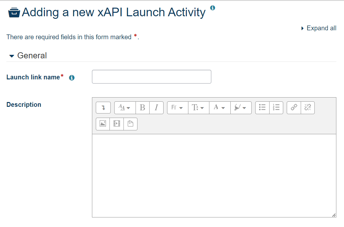
Task: Open the insert link tool
Action: [293, 107]
